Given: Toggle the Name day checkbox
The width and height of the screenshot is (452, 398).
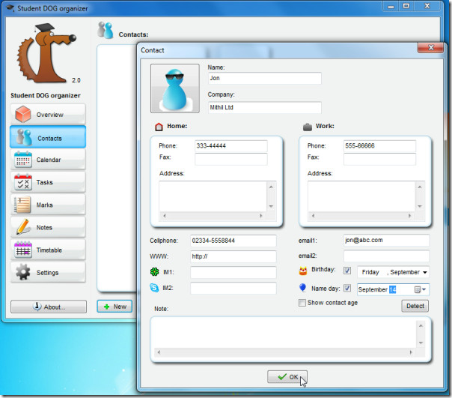Looking at the screenshot, I should coord(347,288).
